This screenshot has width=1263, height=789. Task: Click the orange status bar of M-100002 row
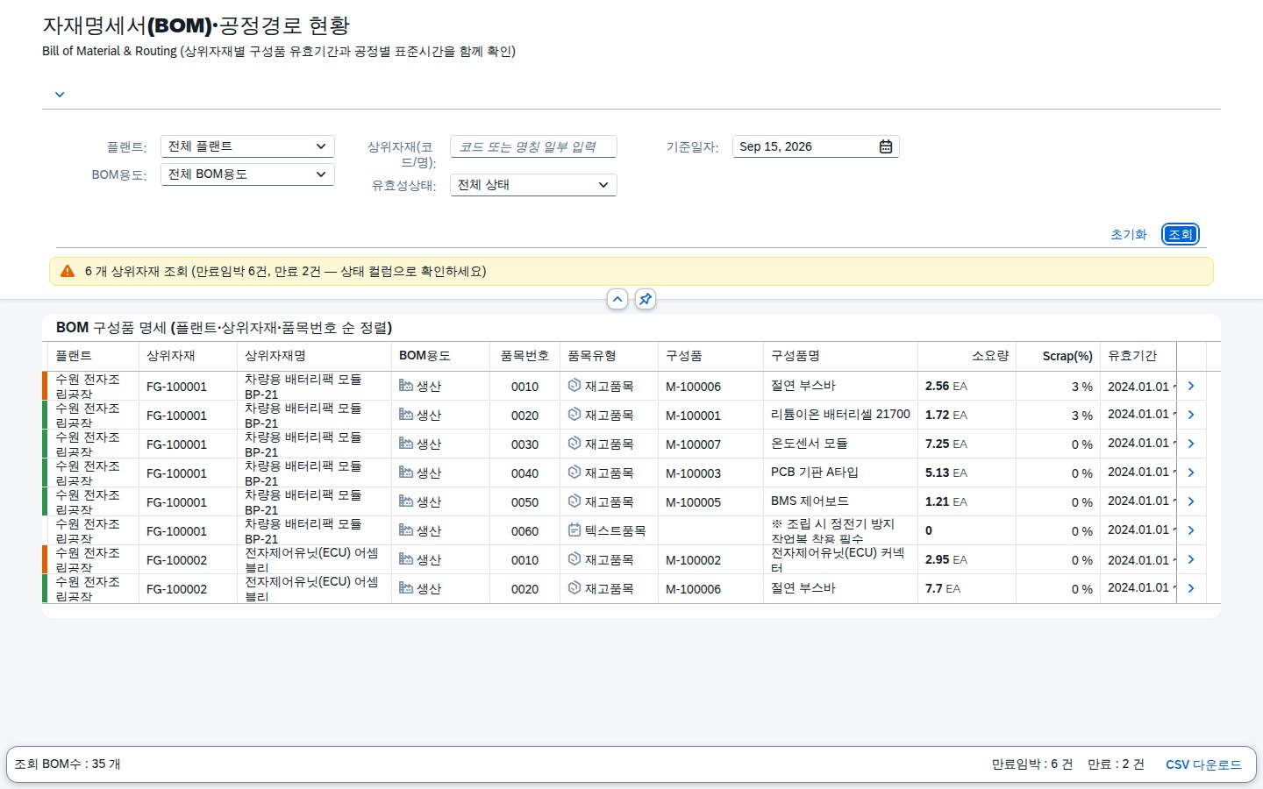coord(45,559)
